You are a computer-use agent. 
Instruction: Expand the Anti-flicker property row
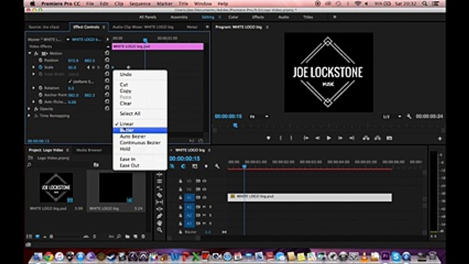tap(34, 102)
